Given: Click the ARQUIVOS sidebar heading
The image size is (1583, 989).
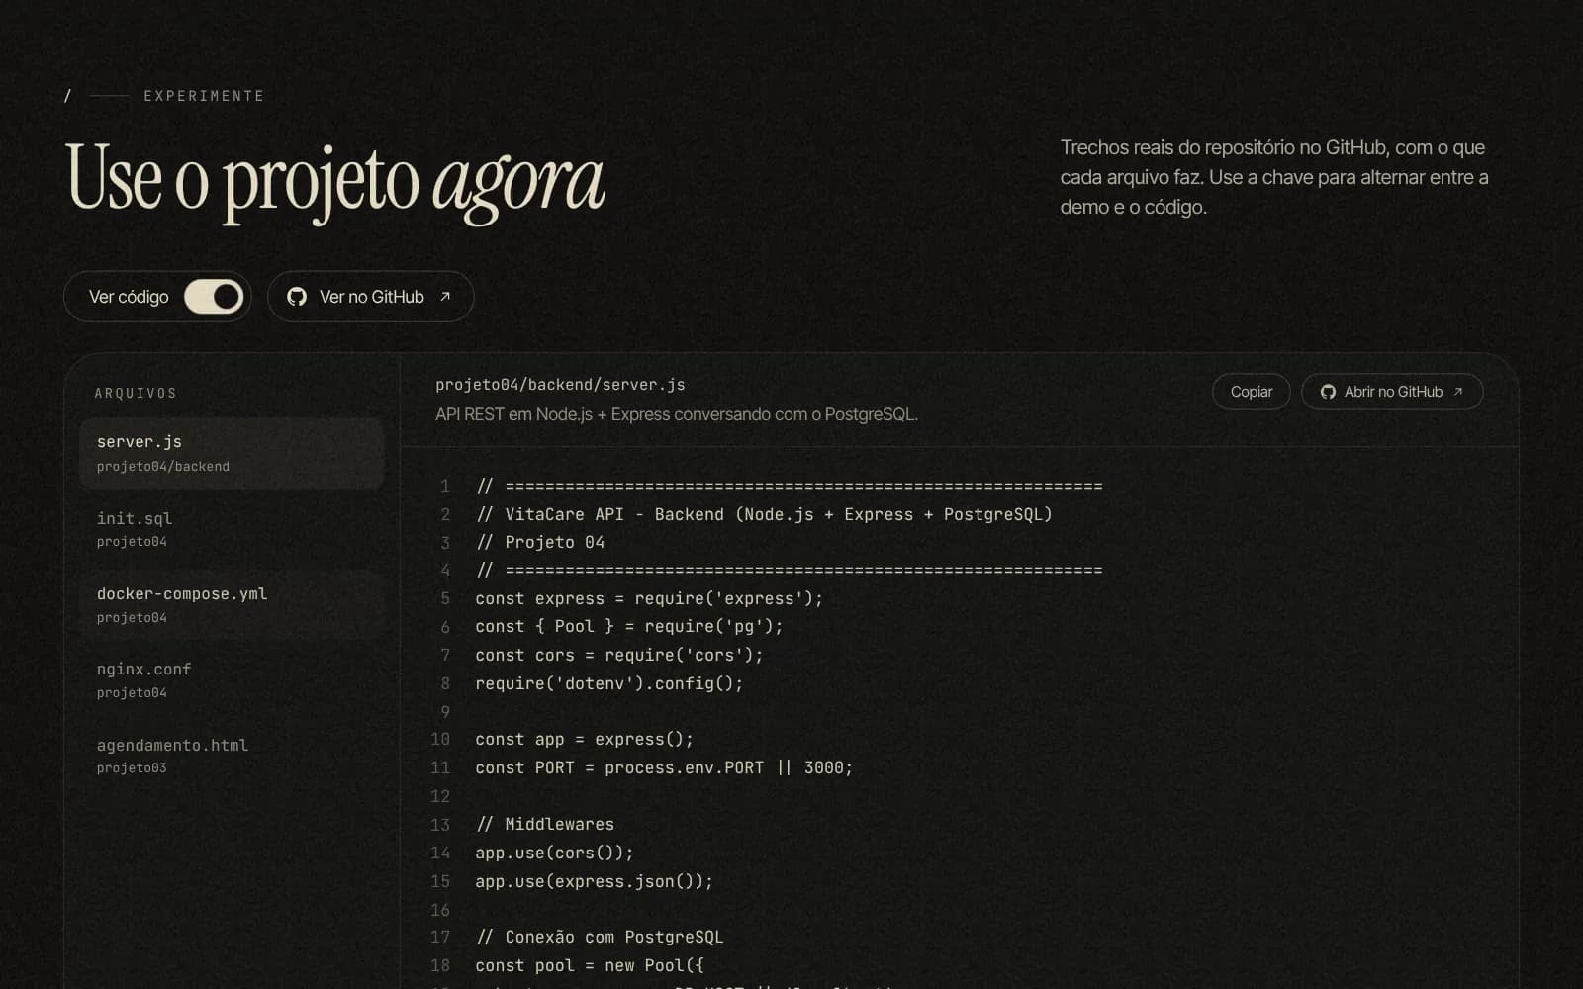Looking at the screenshot, I should [x=136, y=393].
